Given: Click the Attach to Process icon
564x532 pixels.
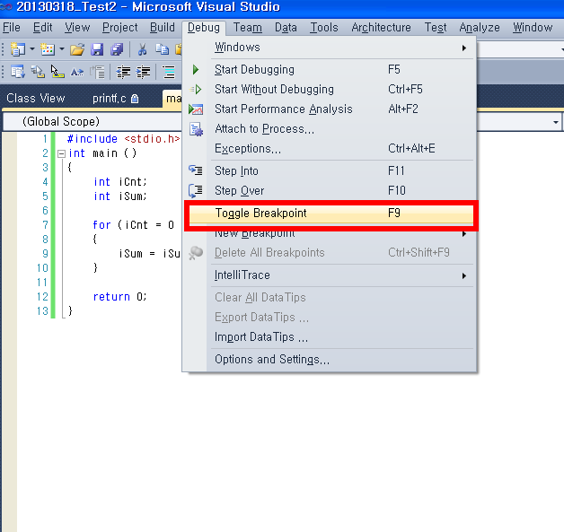Looking at the screenshot, I should pyautogui.click(x=197, y=129).
